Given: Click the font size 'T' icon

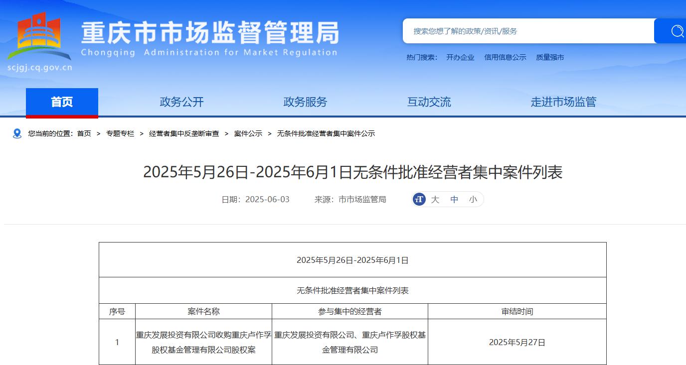Looking at the screenshot, I should [419, 199].
